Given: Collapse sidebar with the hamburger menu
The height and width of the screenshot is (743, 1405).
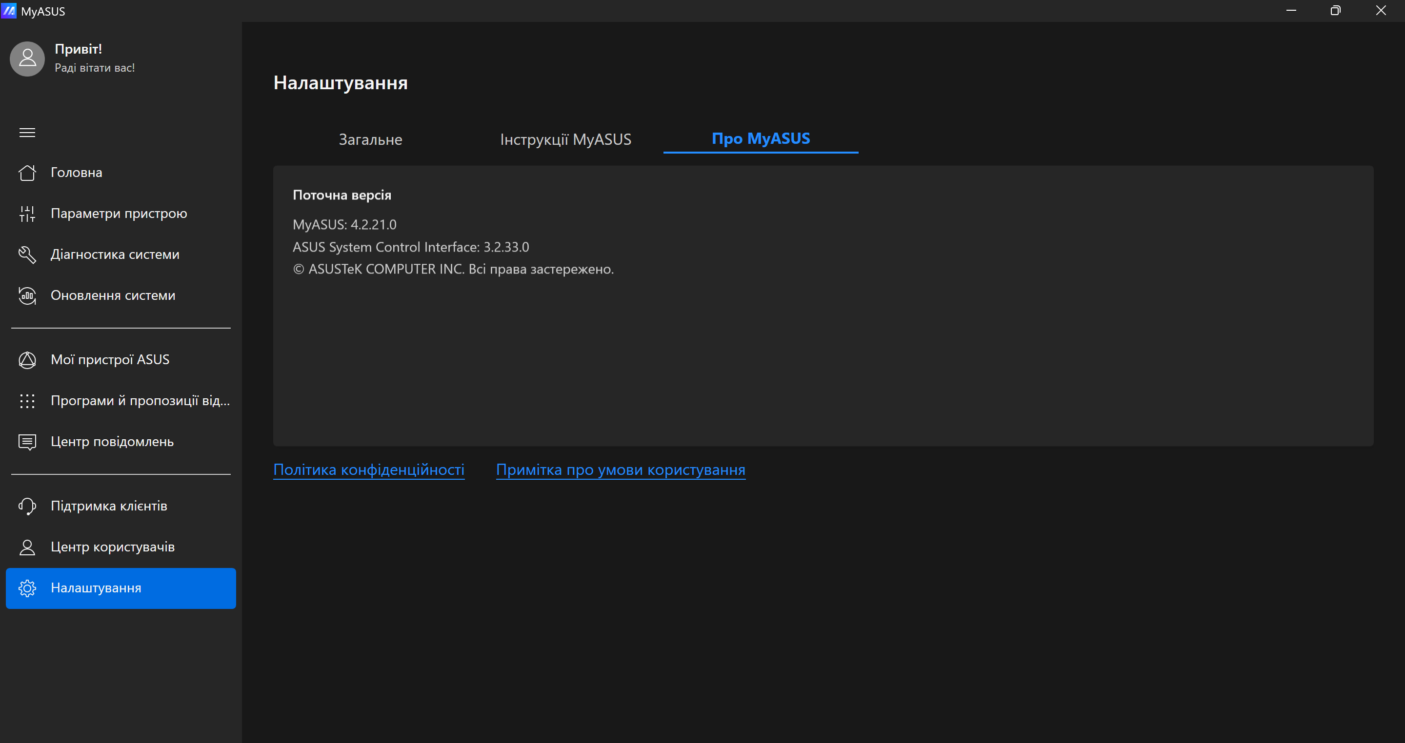Looking at the screenshot, I should (27, 133).
